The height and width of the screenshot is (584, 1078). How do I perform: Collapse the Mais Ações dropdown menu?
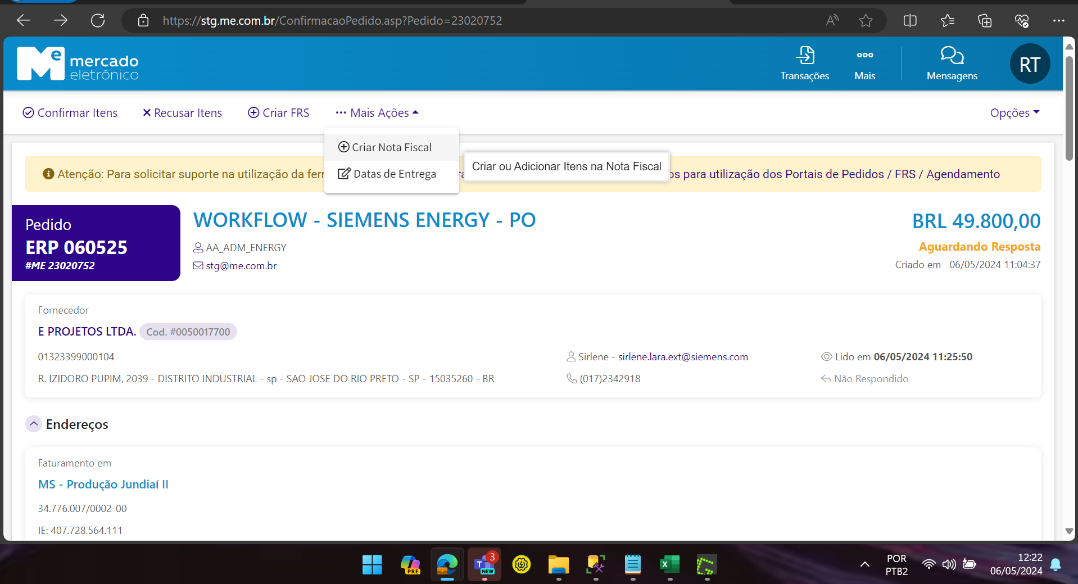[x=377, y=113]
